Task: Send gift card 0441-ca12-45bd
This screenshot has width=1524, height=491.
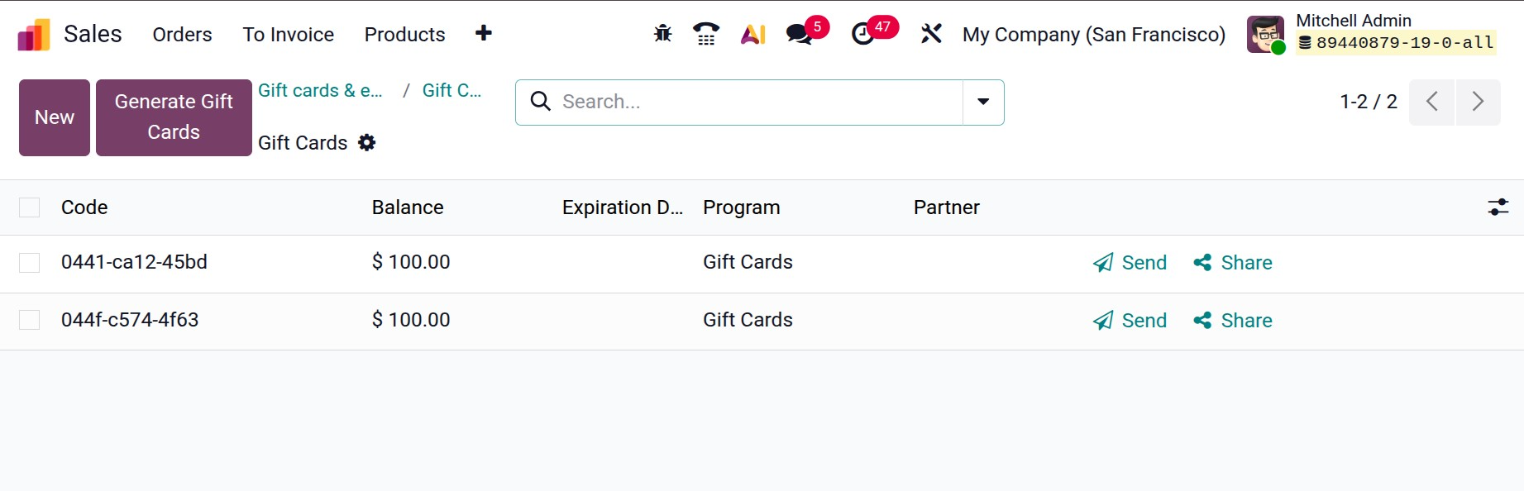Action: [1130, 263]
